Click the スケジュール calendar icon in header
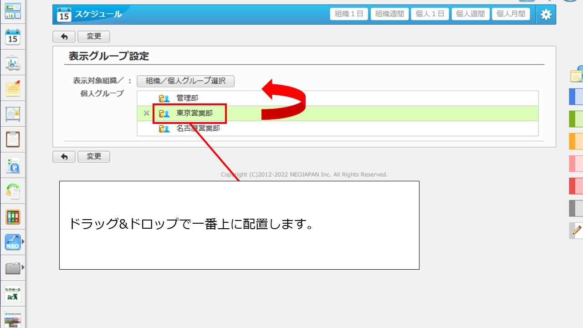The image size is (583, 328). click(x=64, y=15)
